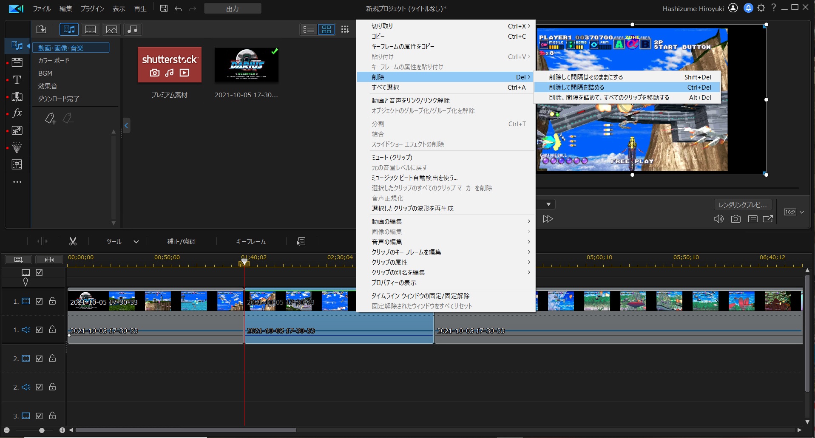
Task: Select BGM in the library list
Action: (45, 73)
